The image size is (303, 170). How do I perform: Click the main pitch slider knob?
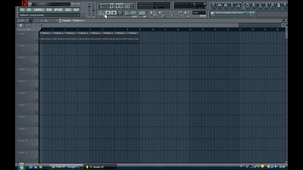tap(93, 9)
